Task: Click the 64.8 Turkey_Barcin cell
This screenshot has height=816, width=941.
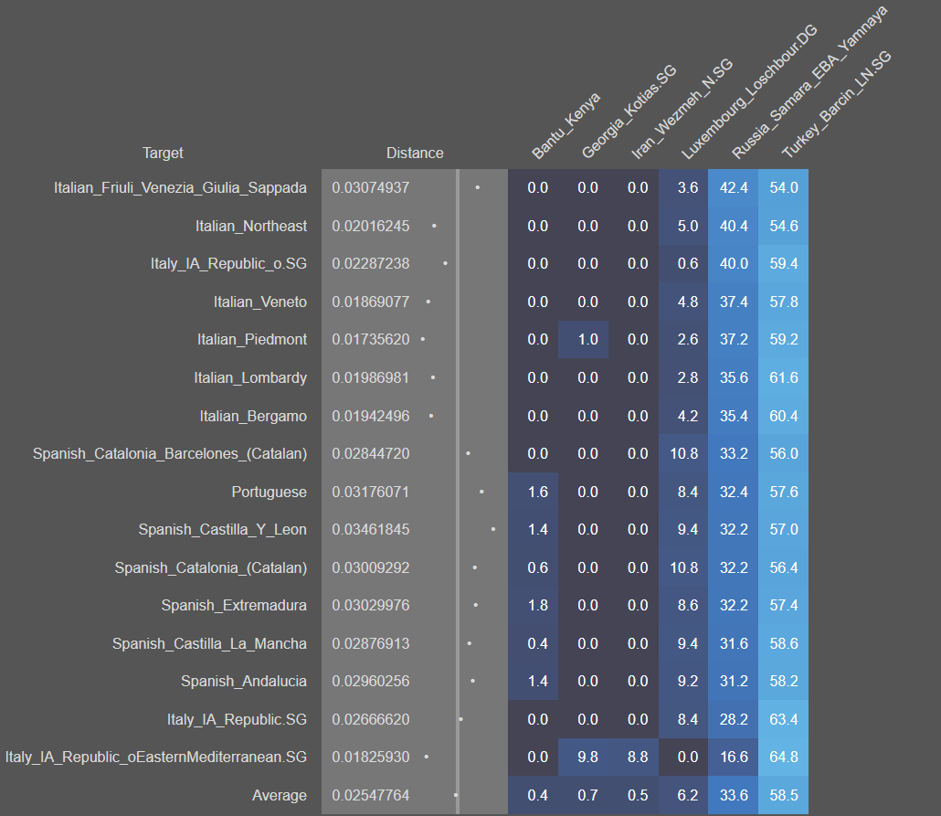Action: tap(784, 758)
